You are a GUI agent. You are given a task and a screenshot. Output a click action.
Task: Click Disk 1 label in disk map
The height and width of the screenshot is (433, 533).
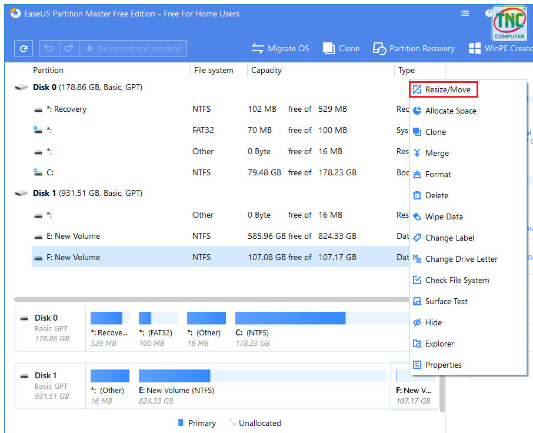tap(45, 375)
